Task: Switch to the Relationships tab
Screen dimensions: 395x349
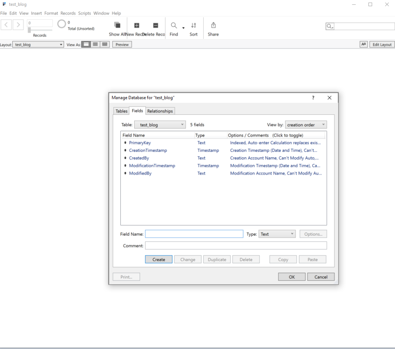Action: (x=160, y=111)
